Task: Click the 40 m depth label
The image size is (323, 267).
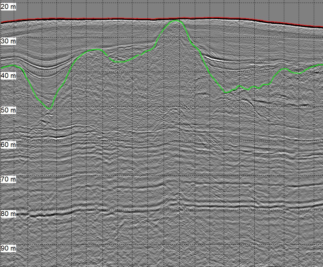Action: click(8, 76)
